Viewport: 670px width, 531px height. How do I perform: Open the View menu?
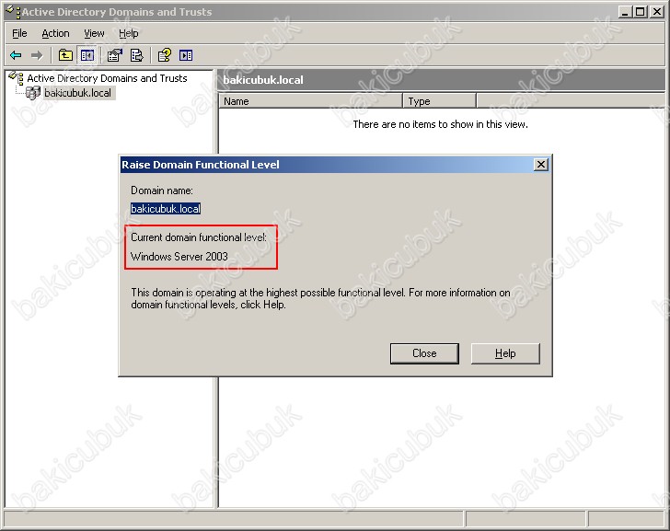click(94, 33)
